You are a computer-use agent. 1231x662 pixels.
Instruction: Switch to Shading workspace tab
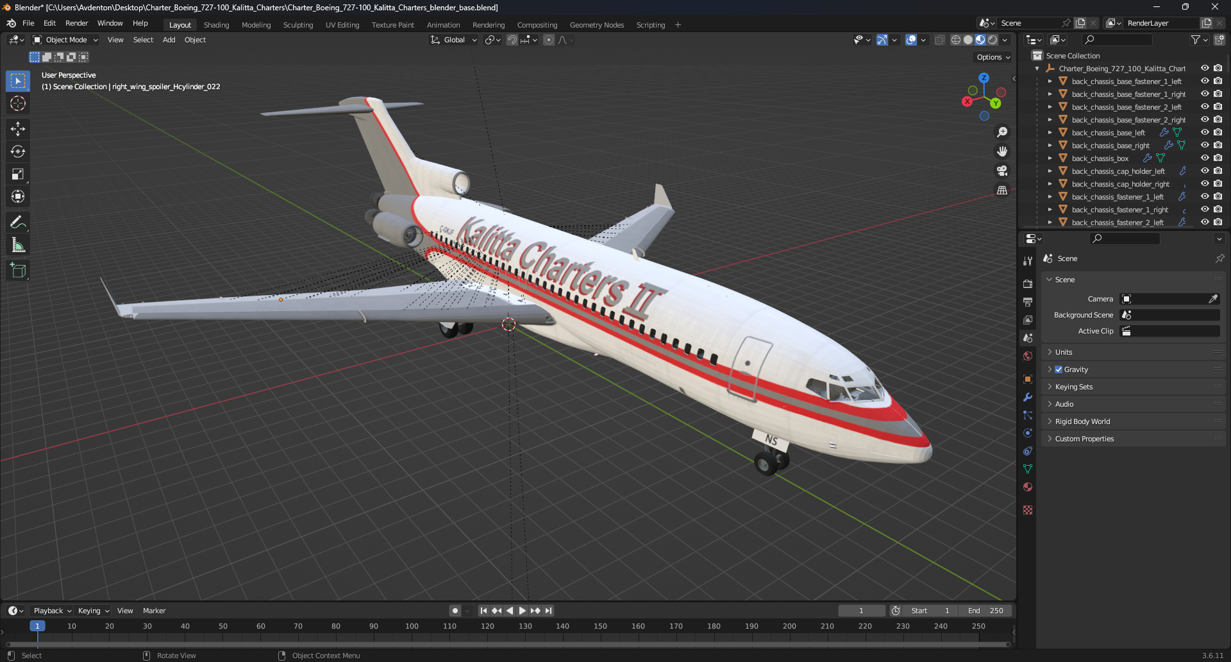click(216, 25)
